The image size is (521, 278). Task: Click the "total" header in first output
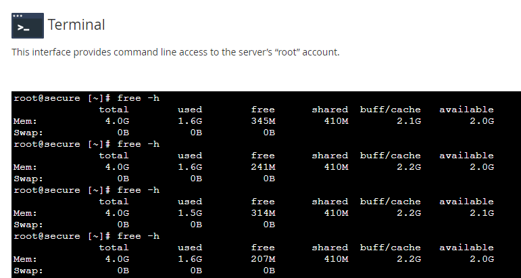tap(114, 110)
